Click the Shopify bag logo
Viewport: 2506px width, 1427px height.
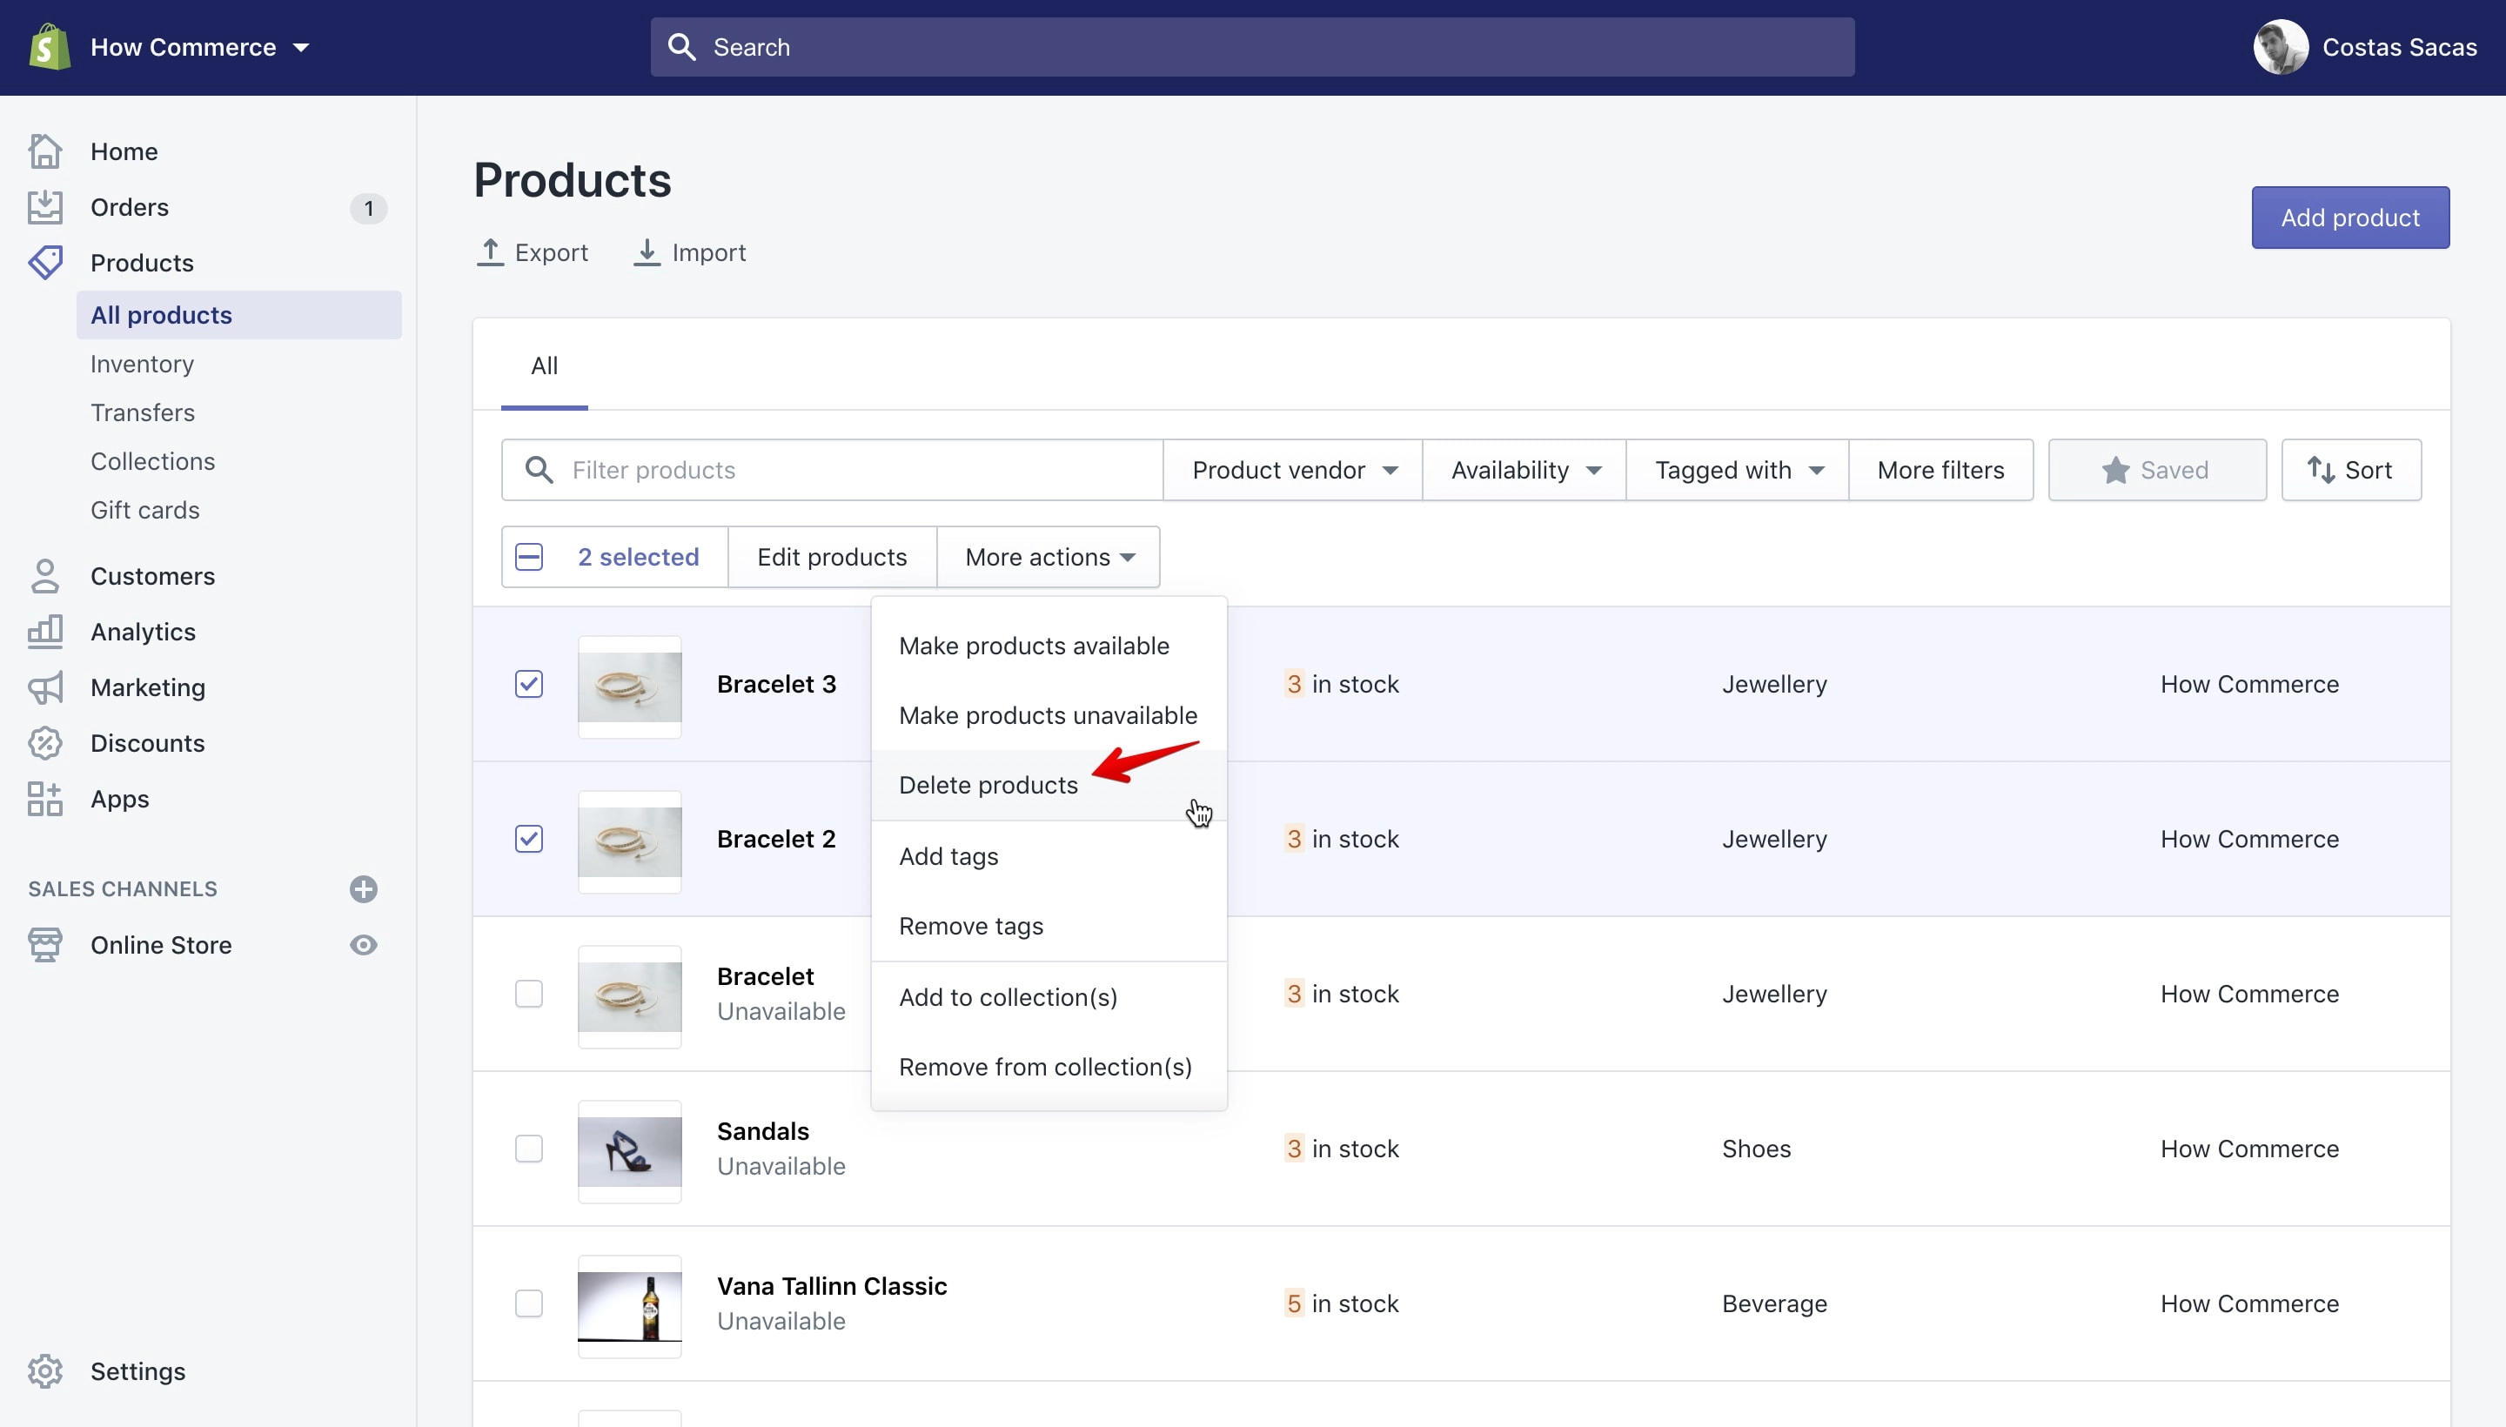[x=49, y=47]
